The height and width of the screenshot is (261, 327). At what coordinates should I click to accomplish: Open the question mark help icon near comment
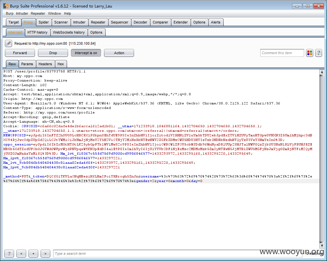click(x=318, y=53)
